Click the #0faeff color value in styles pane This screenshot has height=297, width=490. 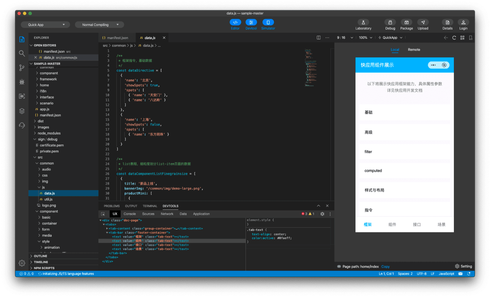tap(284, 238)
